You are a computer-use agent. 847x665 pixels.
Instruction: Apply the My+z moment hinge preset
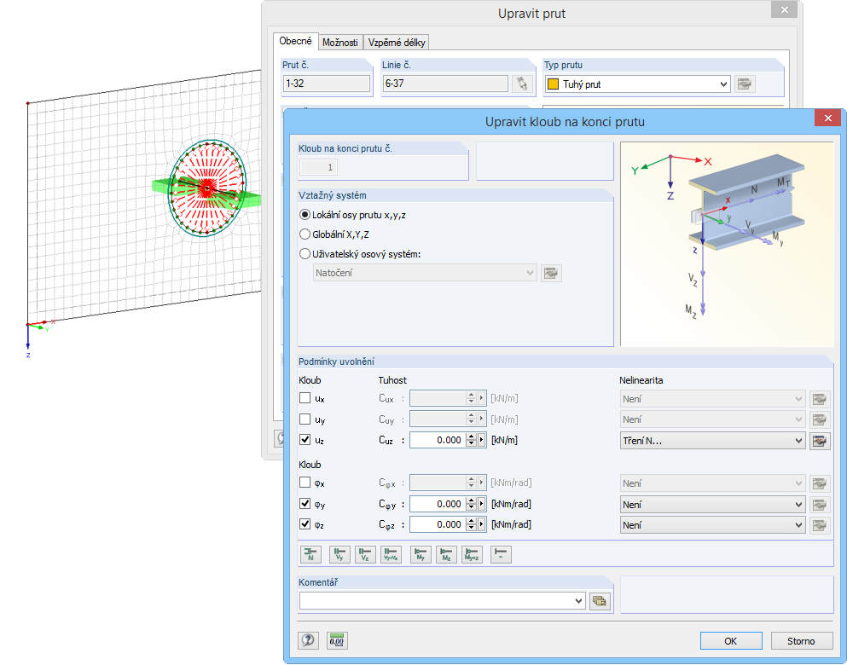pyautogui.click(x=472, y=554)
